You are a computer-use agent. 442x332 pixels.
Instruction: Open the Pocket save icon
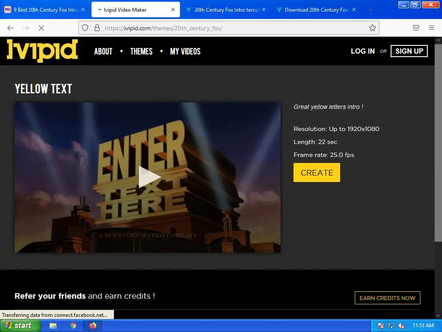[x=416, y=28]
